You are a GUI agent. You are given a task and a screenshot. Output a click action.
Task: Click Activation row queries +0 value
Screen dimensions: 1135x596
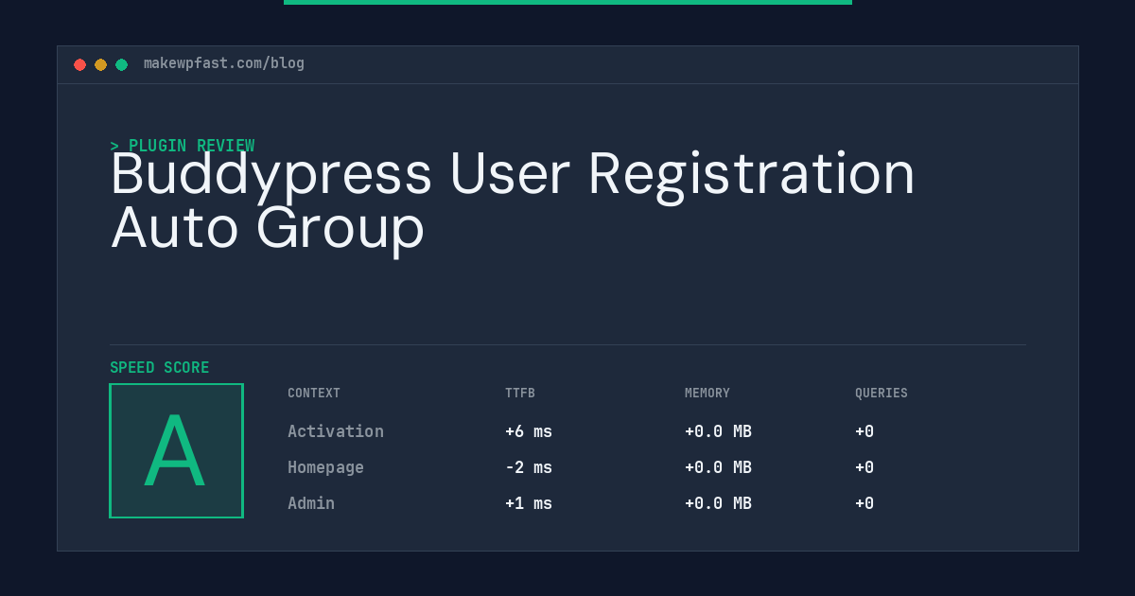click(x=864, y=431)
